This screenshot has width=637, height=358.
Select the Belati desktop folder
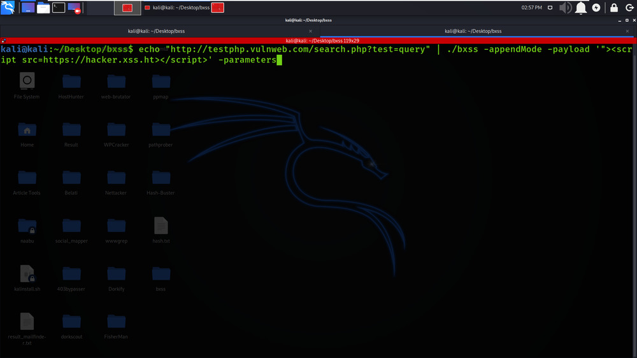[x=71, y=182]
